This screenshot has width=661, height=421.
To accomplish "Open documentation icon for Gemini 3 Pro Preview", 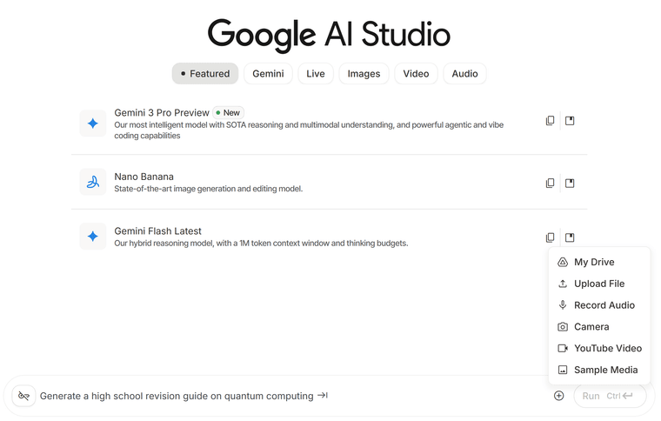I will [570, 121].
